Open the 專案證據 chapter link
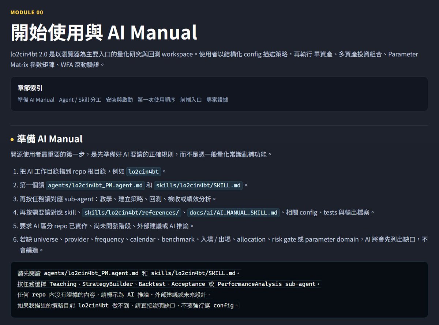This screenshot has height=325, width=439. (217, 100)
